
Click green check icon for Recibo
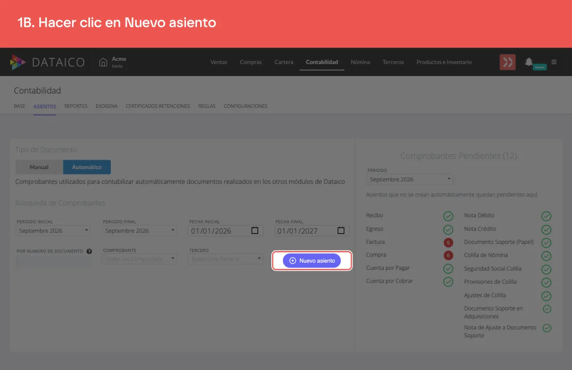click(x=448, y=217)
